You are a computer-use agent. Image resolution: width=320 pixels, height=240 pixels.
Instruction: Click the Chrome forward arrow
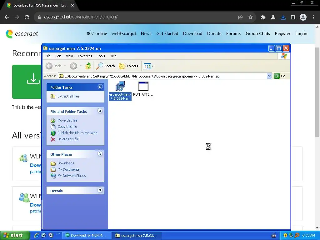click(17, 17)
